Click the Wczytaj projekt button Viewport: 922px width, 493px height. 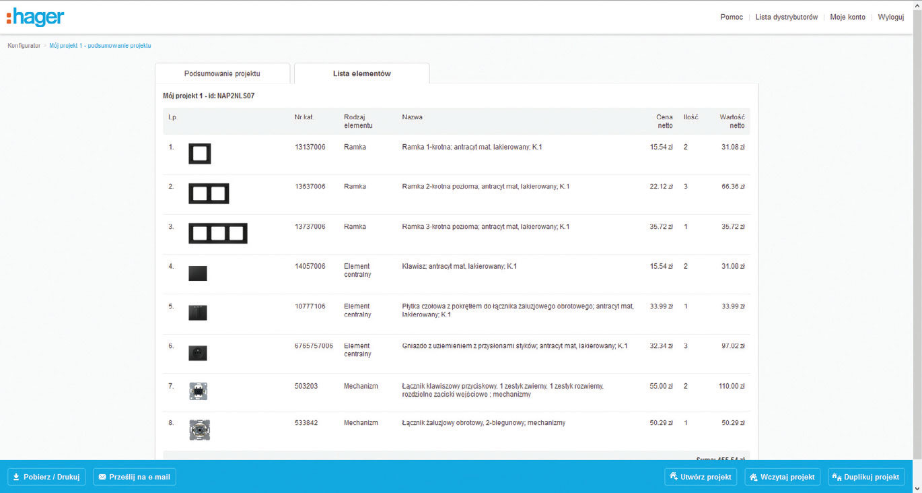click(x=782, y=477)
